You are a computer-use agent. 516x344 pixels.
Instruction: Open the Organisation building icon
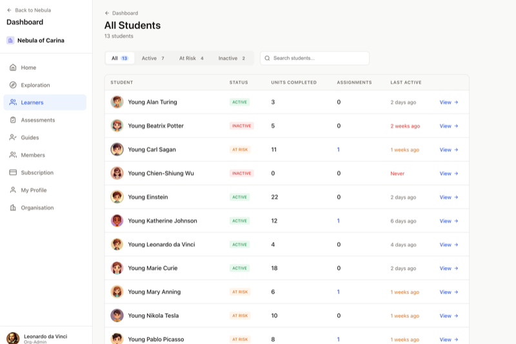pos(13,207)
